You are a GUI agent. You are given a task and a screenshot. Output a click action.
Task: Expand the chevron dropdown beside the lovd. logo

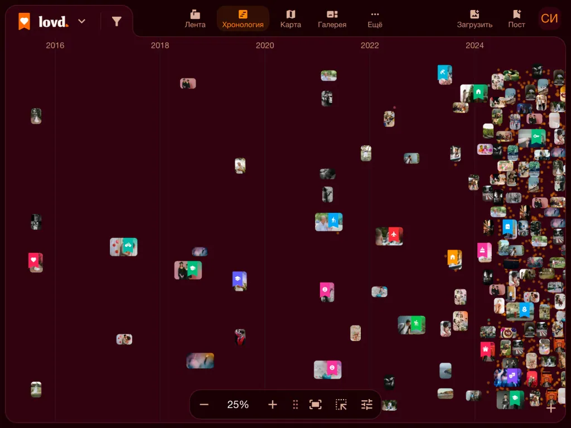point(82,21)
